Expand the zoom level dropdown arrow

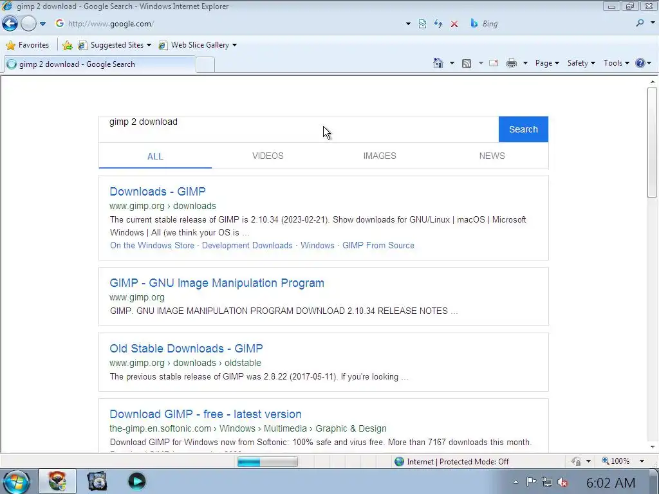pyautogui.click(x=642, y=461)
